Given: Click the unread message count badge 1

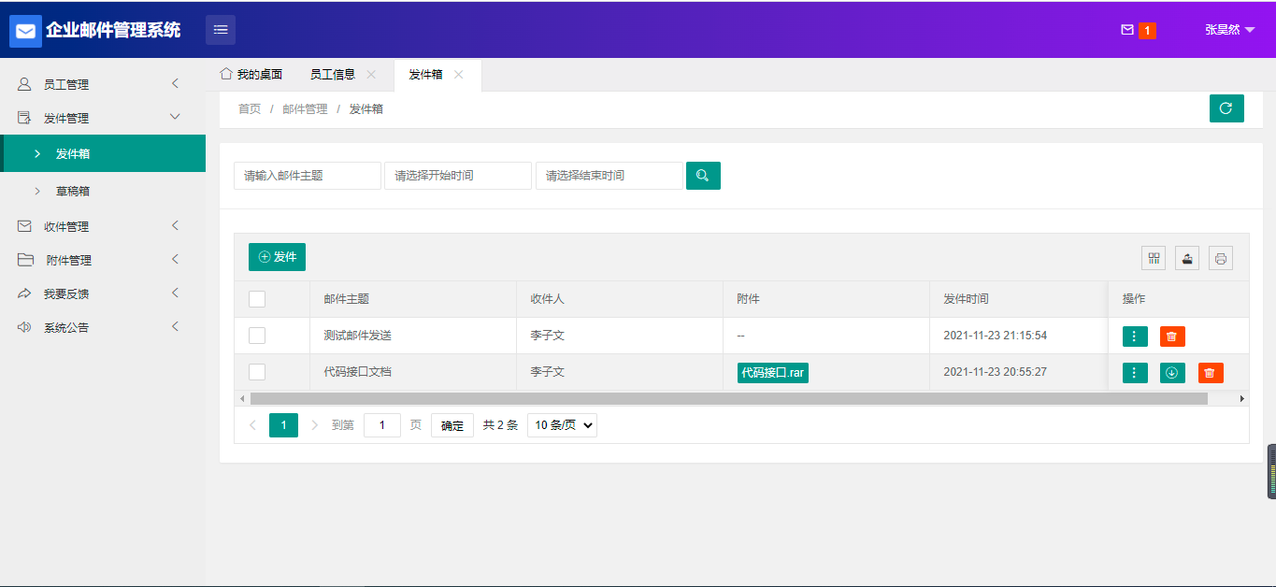Looking at the screenshot, I should click(1147, 30).
